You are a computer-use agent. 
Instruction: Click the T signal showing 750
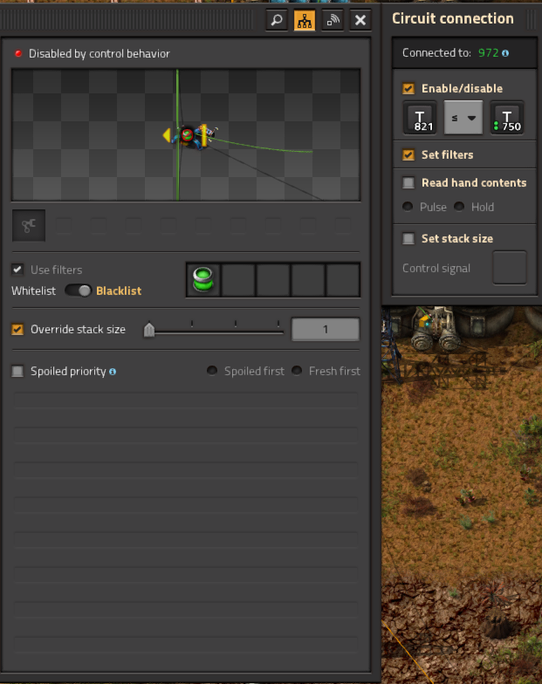click(x=507, y=118)
